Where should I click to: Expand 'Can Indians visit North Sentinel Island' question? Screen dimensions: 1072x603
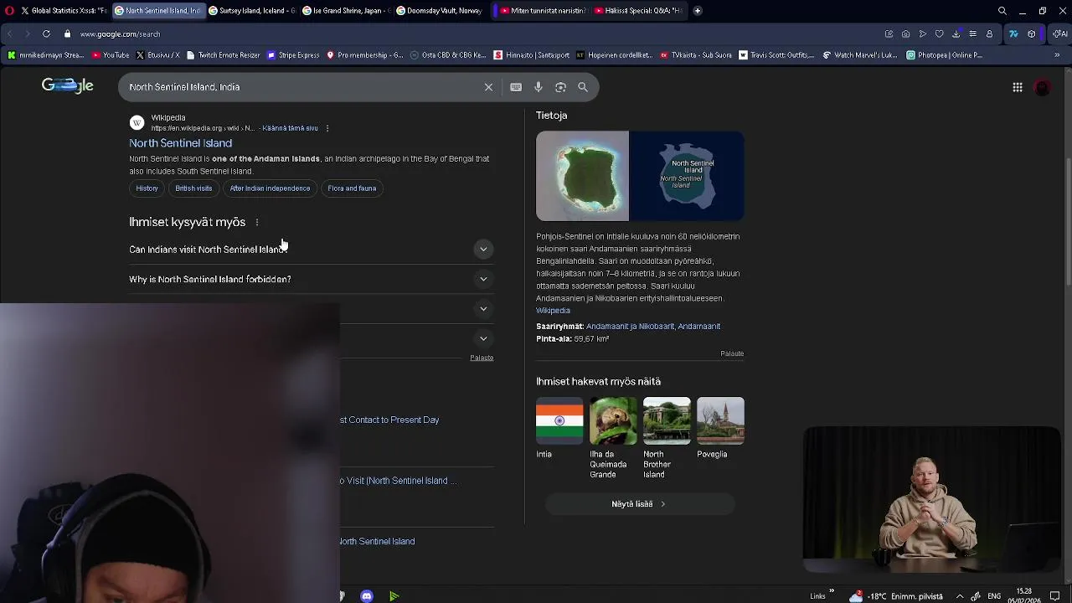point(312,250)
